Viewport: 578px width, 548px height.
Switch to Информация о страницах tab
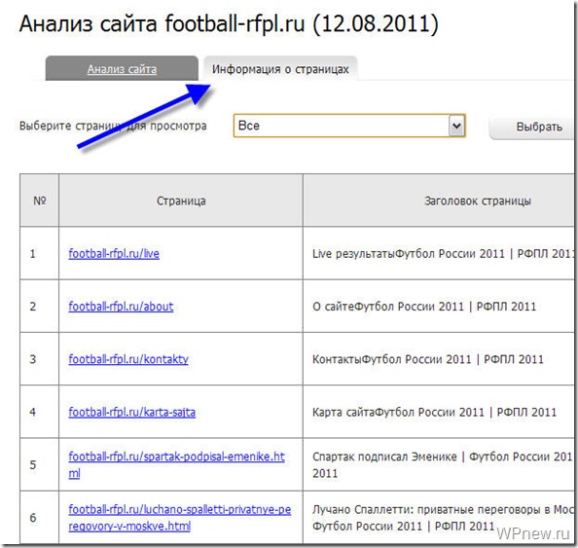pos(280,69)
